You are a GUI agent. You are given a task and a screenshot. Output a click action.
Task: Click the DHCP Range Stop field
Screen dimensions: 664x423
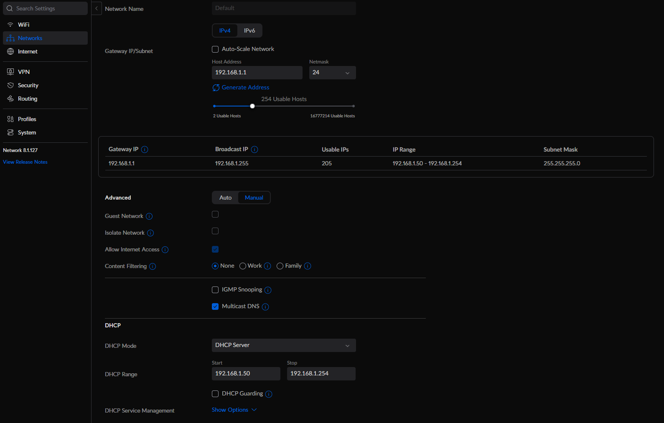pyautogui.click(x=321, y=374)
